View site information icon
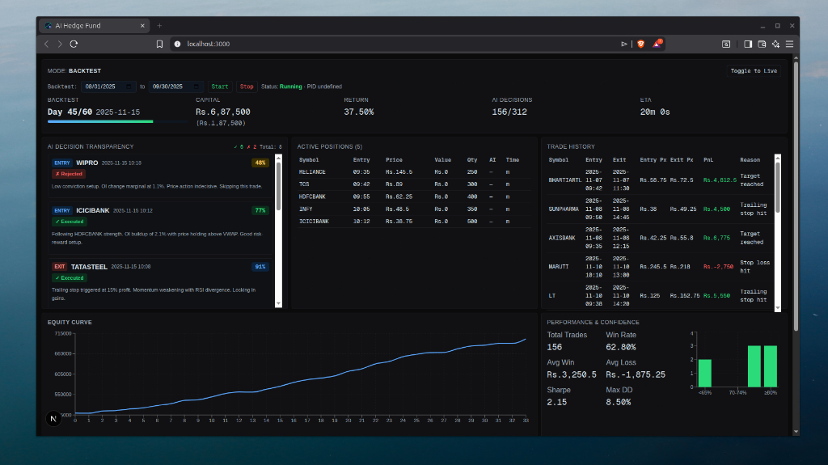The image size is (828, 465). 177,44
